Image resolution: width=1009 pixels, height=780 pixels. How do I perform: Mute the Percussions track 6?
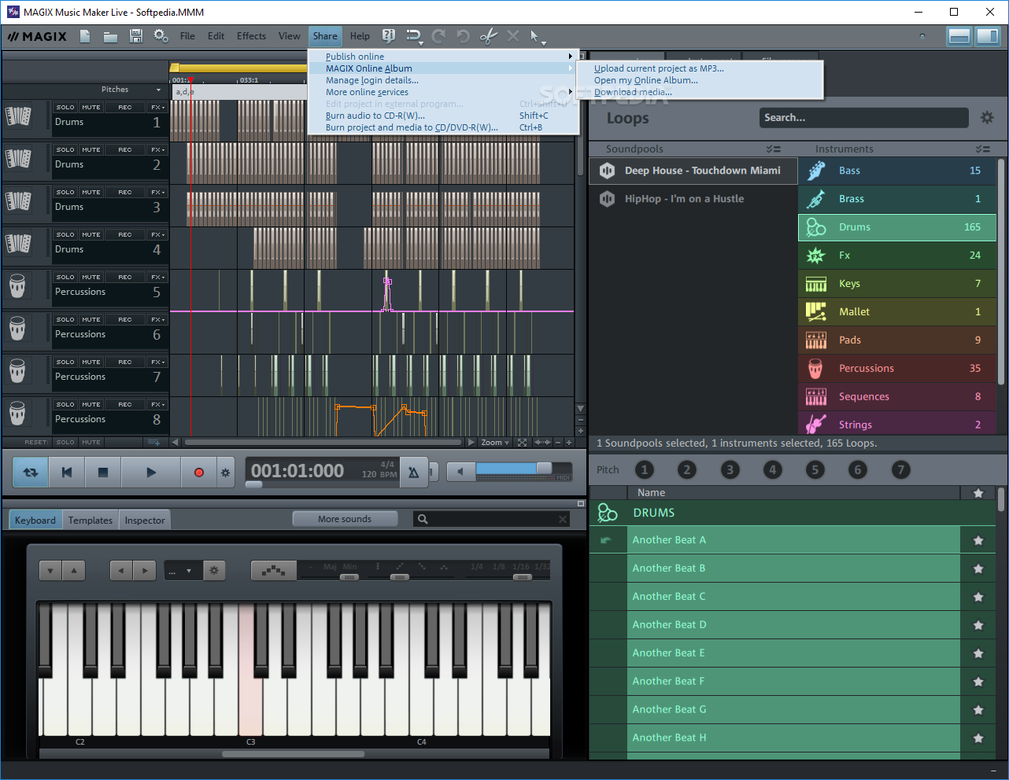pyautogui.click(x=91, y=320)
